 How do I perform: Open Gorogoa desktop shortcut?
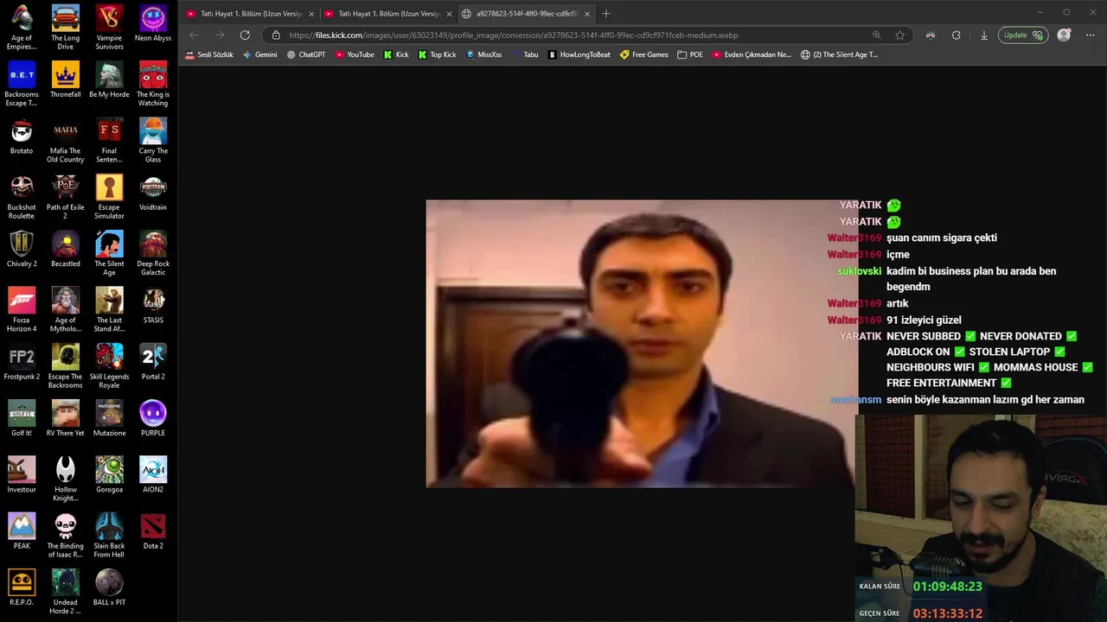click(109, 474)
